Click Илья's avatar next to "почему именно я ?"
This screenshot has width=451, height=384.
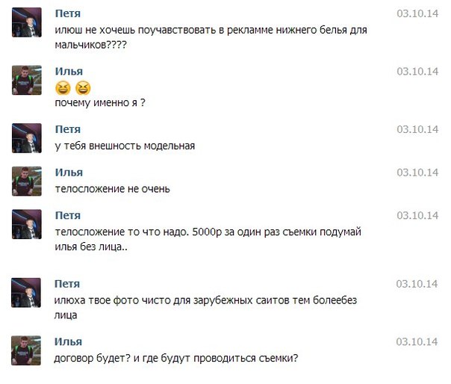tap(26, 80)
